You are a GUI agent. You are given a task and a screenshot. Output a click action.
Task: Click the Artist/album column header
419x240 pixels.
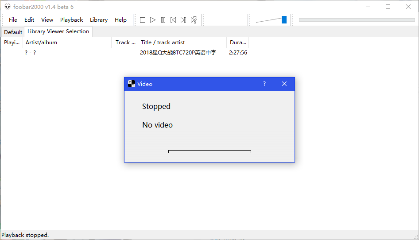point(67,43)
